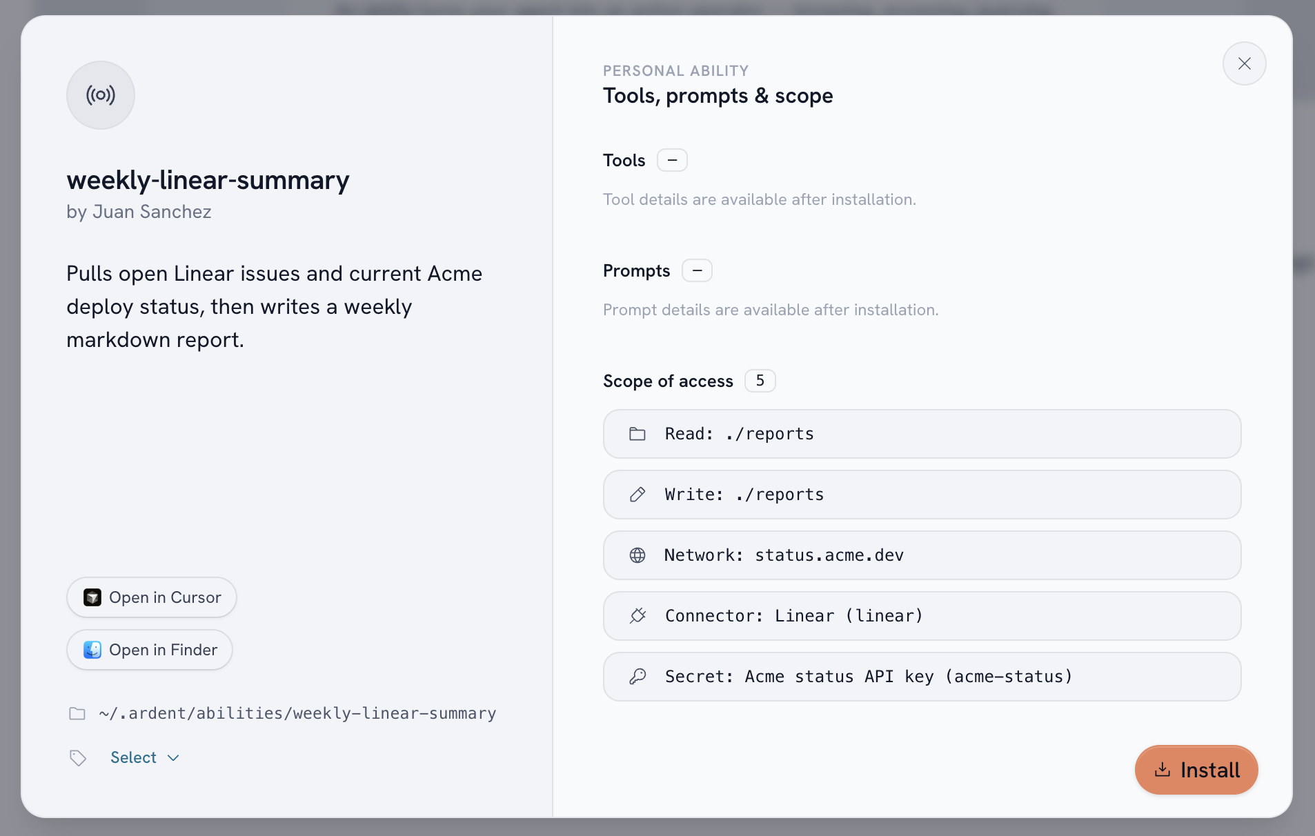Click the ability description paragraph

pos(275,306)
